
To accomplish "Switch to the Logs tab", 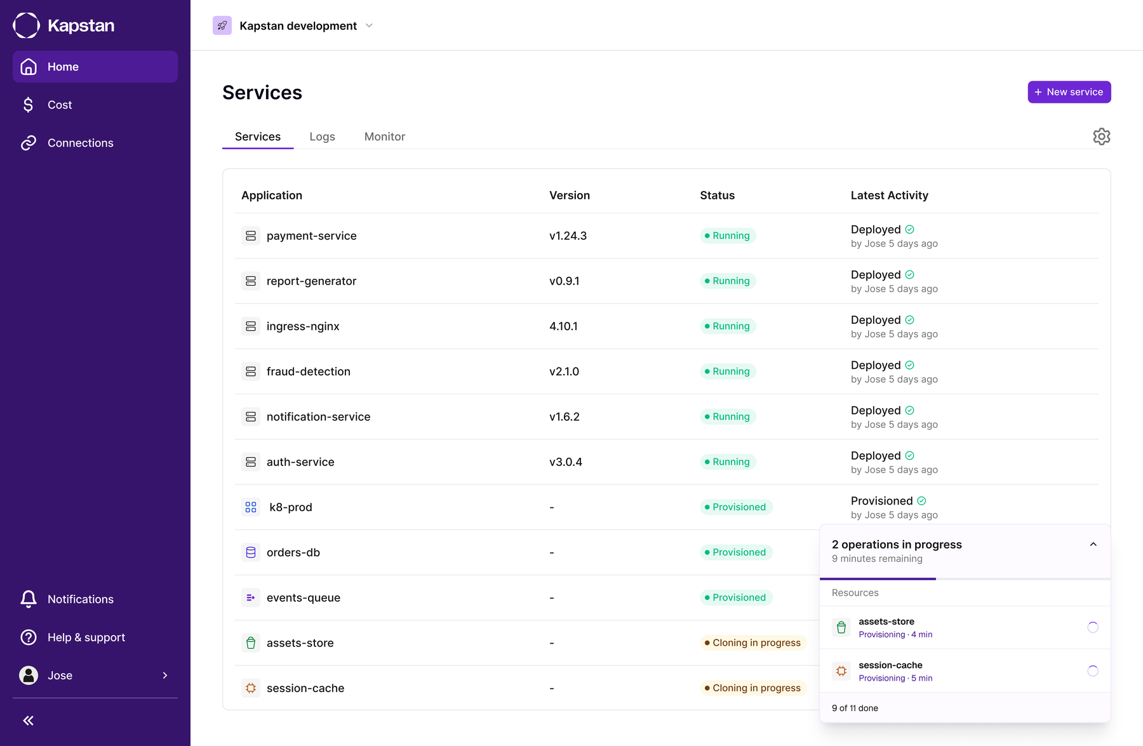I will (322, 137).
